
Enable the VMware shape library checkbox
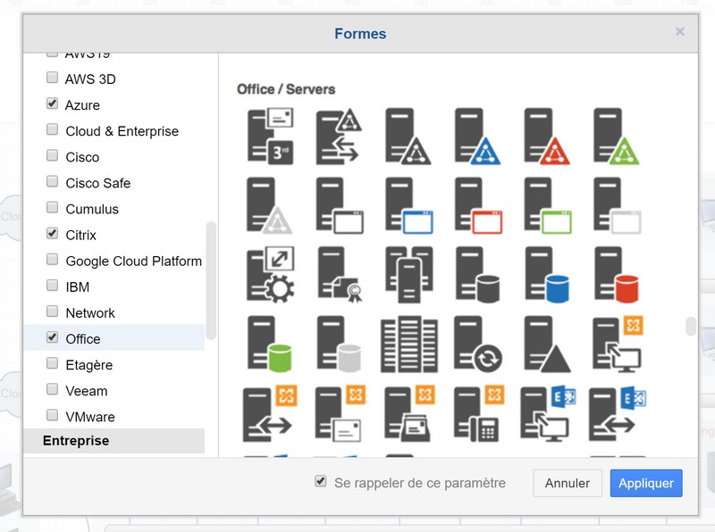click(x=52, y=416)
